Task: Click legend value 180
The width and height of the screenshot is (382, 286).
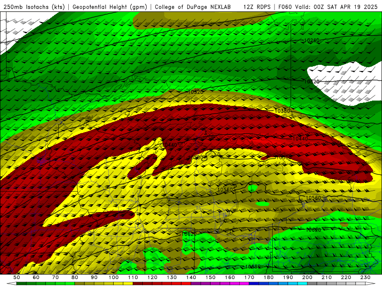Action: [268, 277]
